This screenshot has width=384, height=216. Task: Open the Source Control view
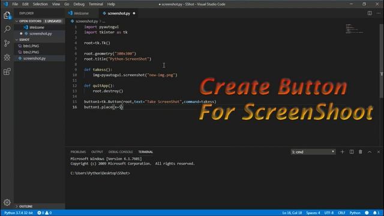click(x=7, y=43)
